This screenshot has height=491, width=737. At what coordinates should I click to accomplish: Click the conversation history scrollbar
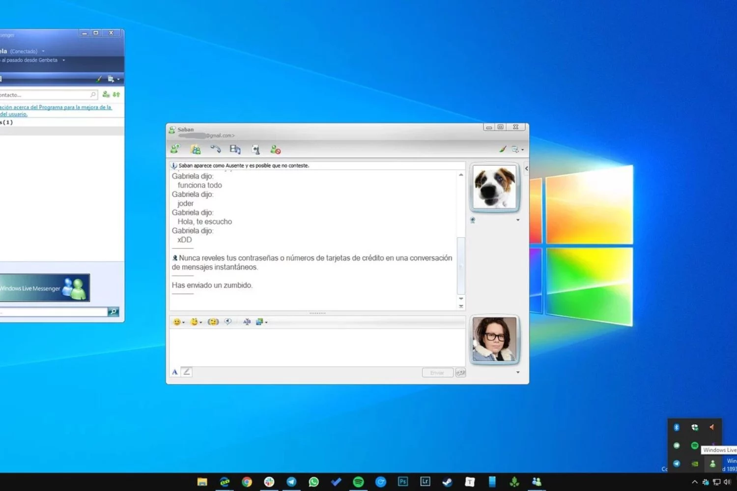click(x=461, y=265)
